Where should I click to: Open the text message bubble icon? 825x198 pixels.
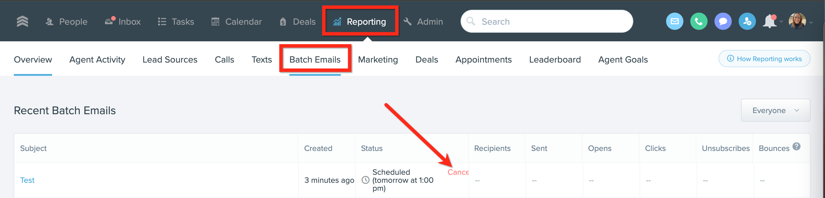coord(723,22)
